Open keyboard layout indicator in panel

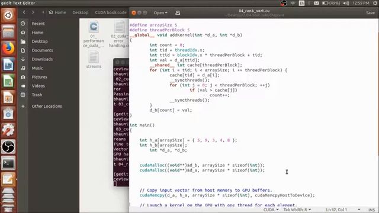[x=301, y=3]
